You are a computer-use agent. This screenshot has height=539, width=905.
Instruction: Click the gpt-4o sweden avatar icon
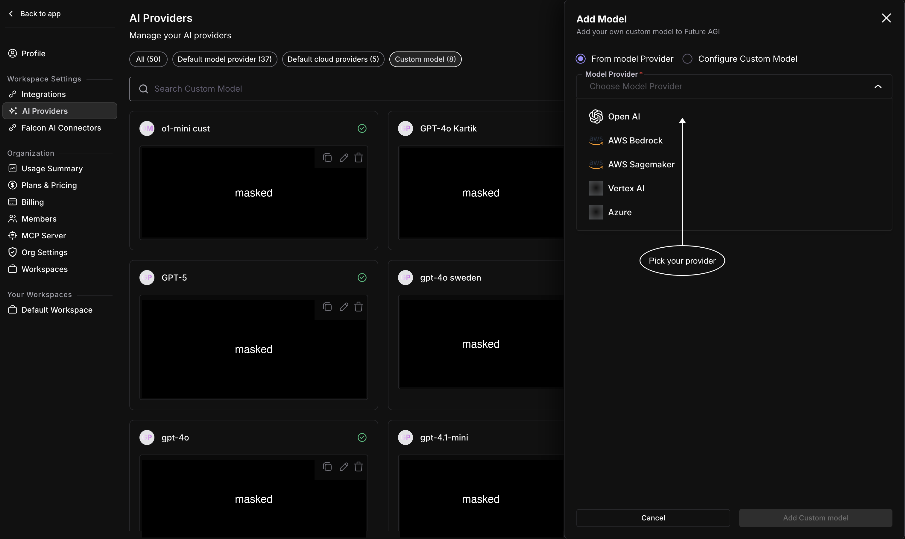click(x=406, y=278)
